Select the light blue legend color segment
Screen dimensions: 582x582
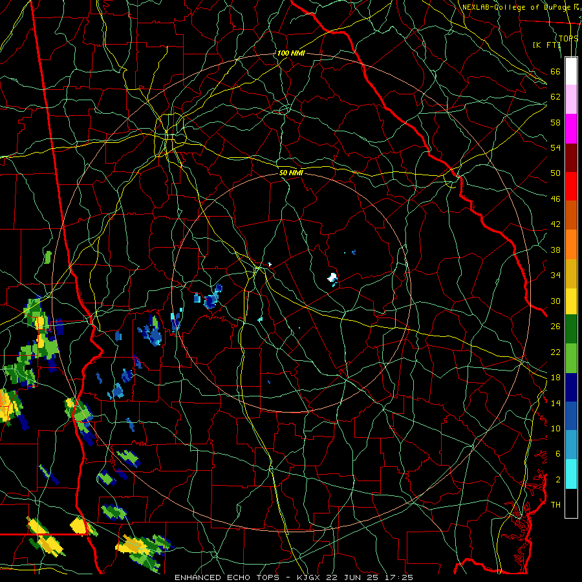pyautogui.click(x=571, y=445)
